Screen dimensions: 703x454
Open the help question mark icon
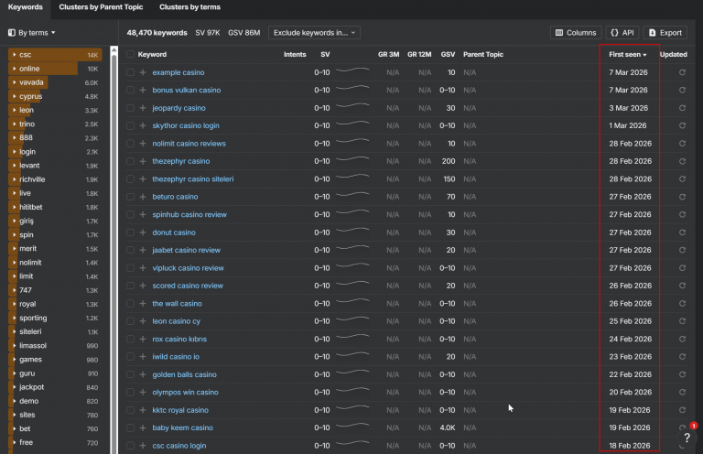tap(687, 438)
